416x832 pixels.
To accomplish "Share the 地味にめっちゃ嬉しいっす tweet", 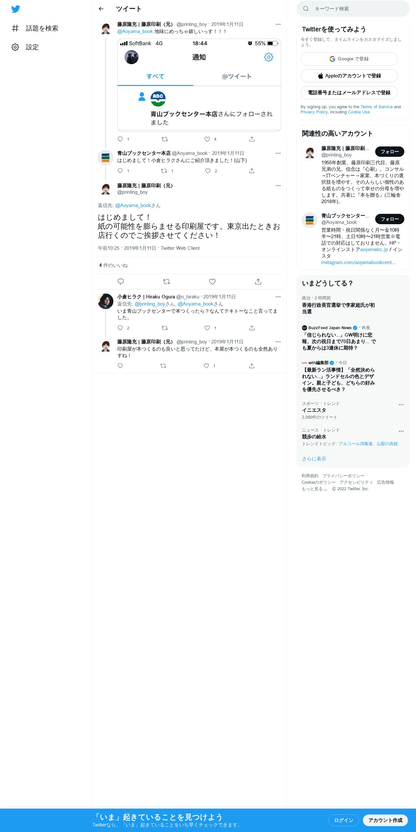I will tap(252, 139).
